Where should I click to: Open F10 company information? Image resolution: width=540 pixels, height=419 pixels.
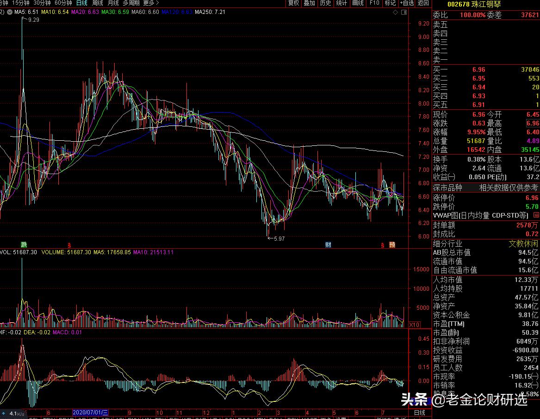click(x=374, y=3)
